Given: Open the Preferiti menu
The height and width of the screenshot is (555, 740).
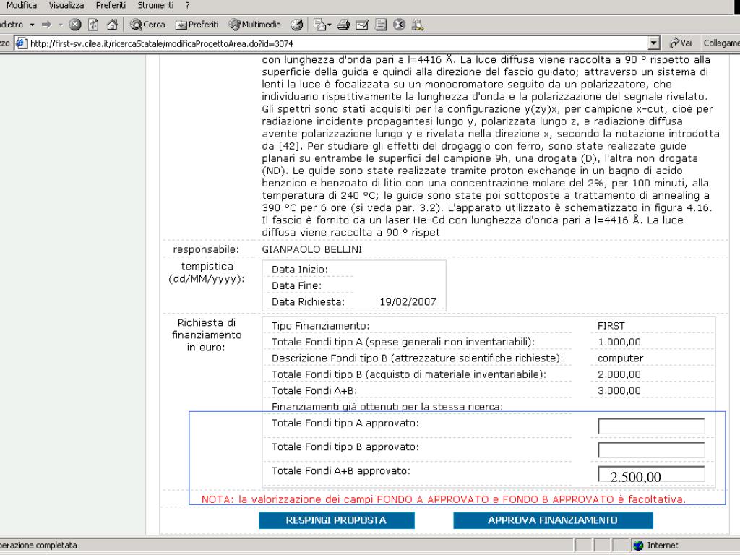Looking at the screenshot, I should 111,5.
